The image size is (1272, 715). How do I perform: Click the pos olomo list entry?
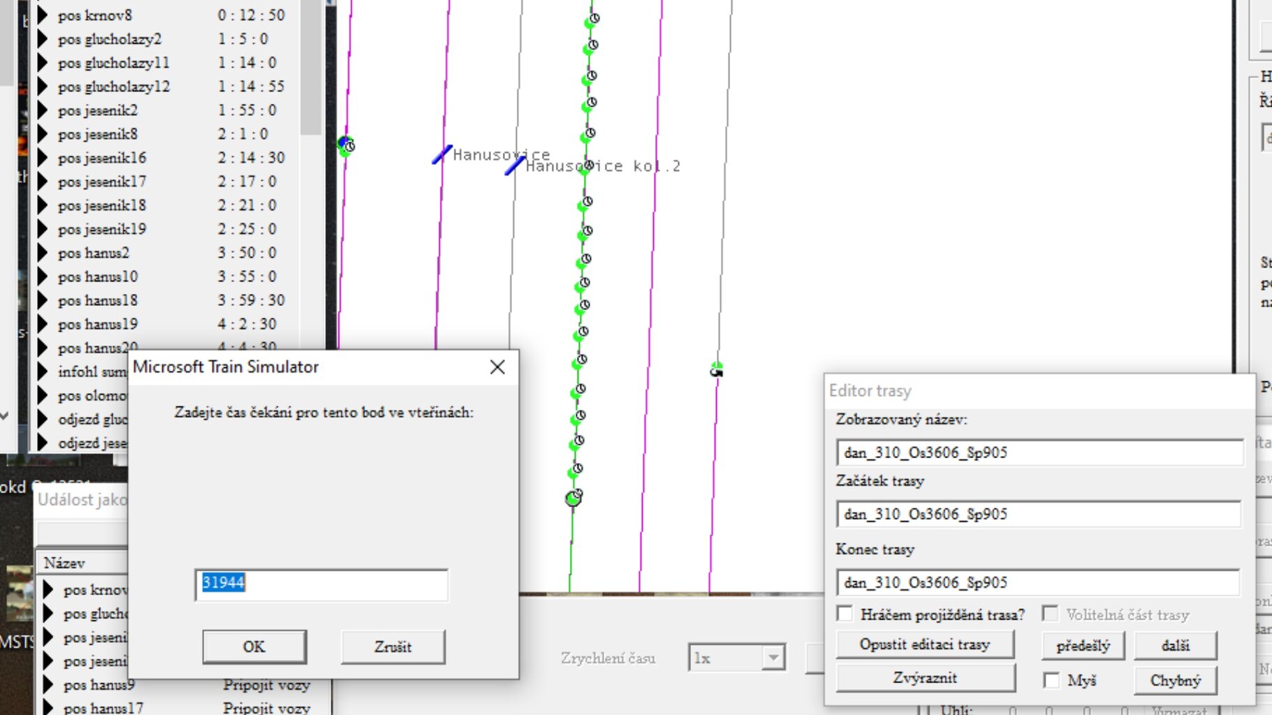(x=92, y=395)
